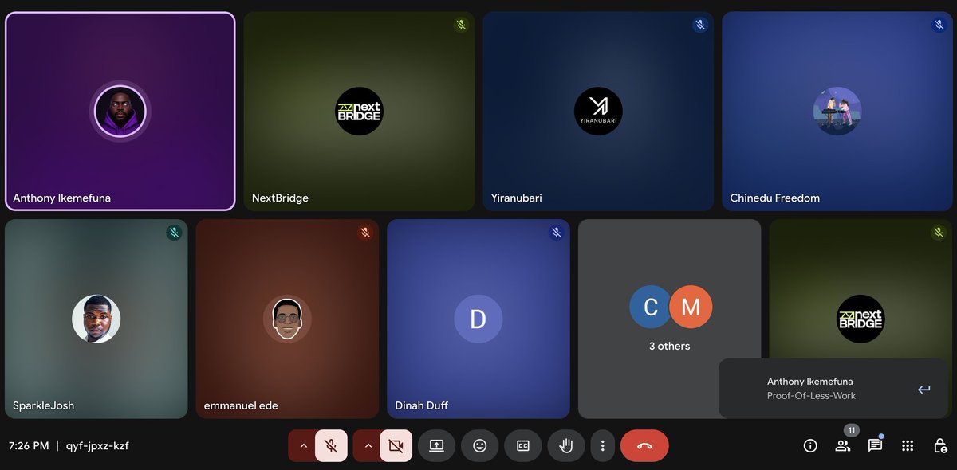957x470 pixels.
Task: Show the participants list
Action: point(842,446)
